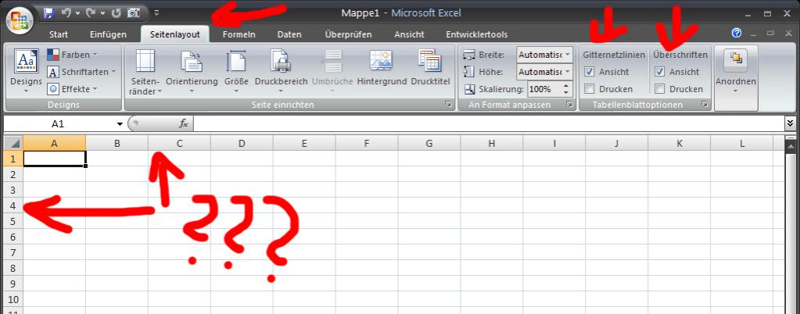Switch to the Überprüfen tab
Screen dimensions: 800x314
(348, 34)
